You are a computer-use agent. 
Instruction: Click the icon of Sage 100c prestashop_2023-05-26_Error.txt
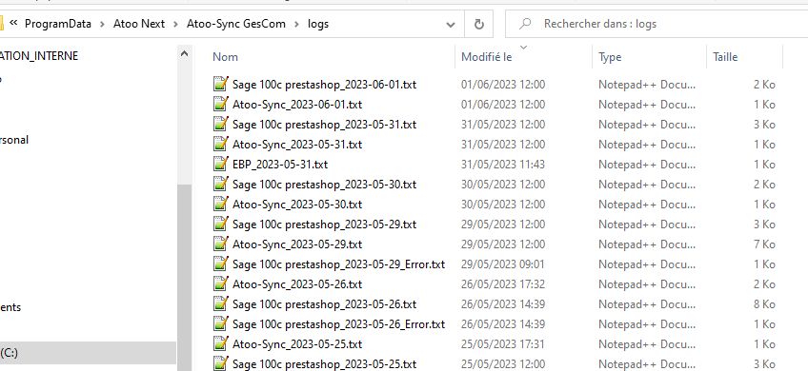220,323
